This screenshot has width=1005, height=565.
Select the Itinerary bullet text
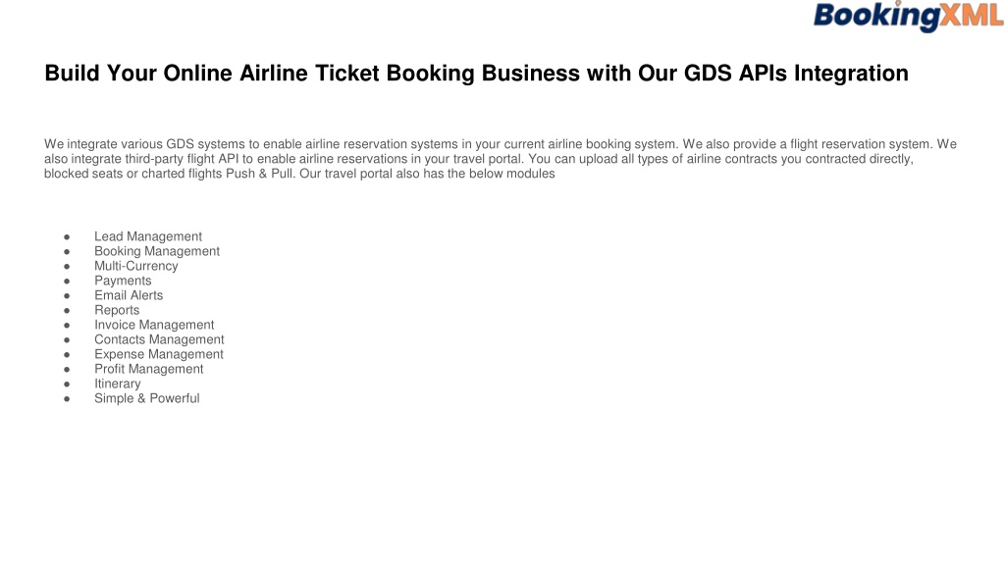point(118,384)
